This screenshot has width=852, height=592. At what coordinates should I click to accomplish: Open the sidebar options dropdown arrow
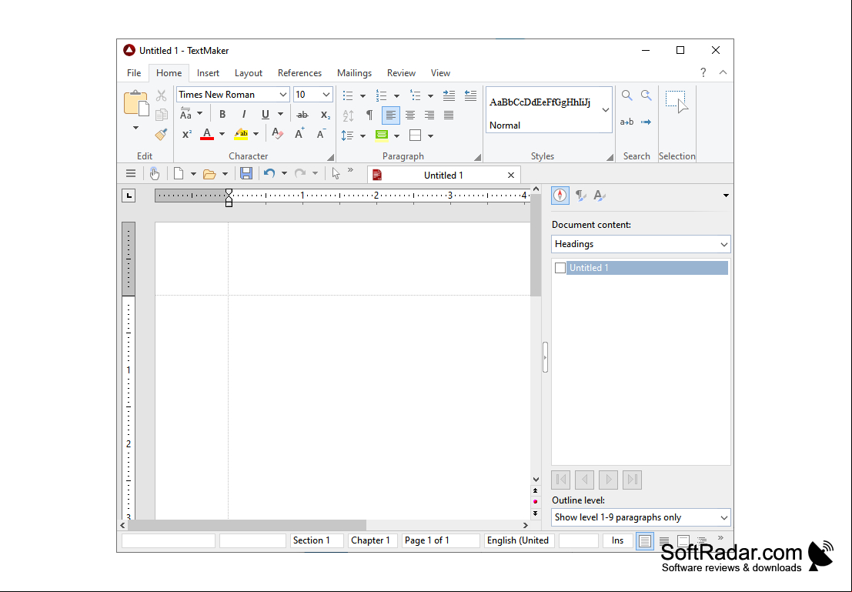tap(726, 196)
